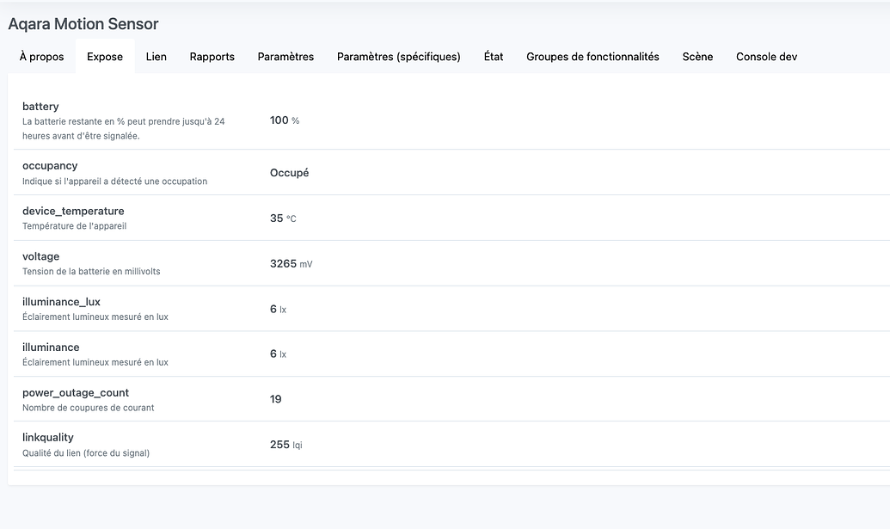Click the Occupé occupancy value
The image size is (890, 529).
289,173
